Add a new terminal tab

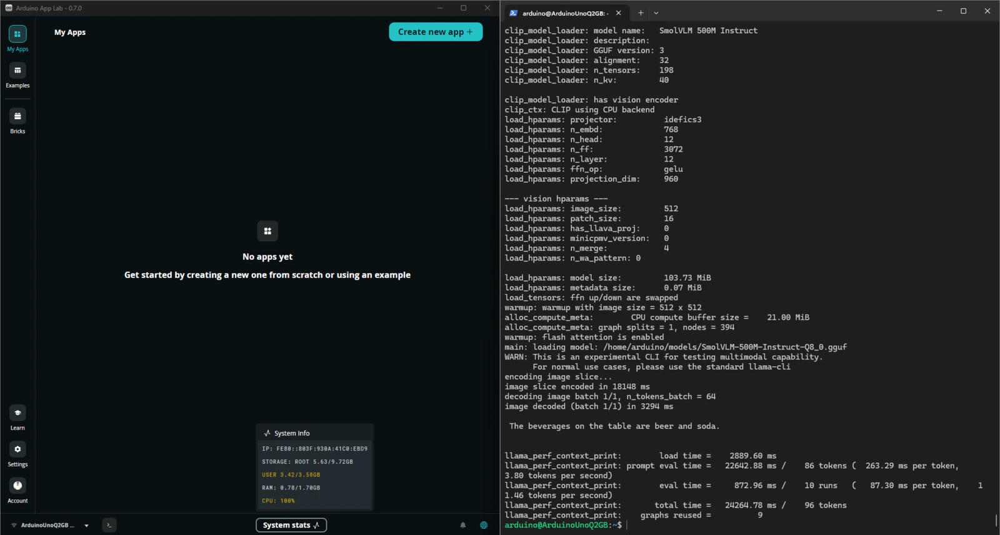641,12
